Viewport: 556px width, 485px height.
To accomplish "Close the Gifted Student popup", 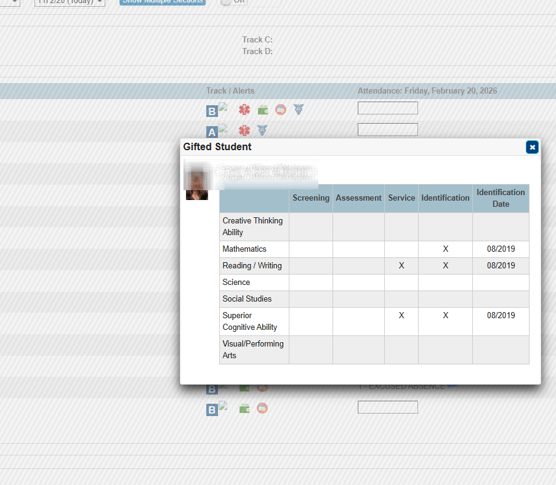I will [x=532, y=147].
